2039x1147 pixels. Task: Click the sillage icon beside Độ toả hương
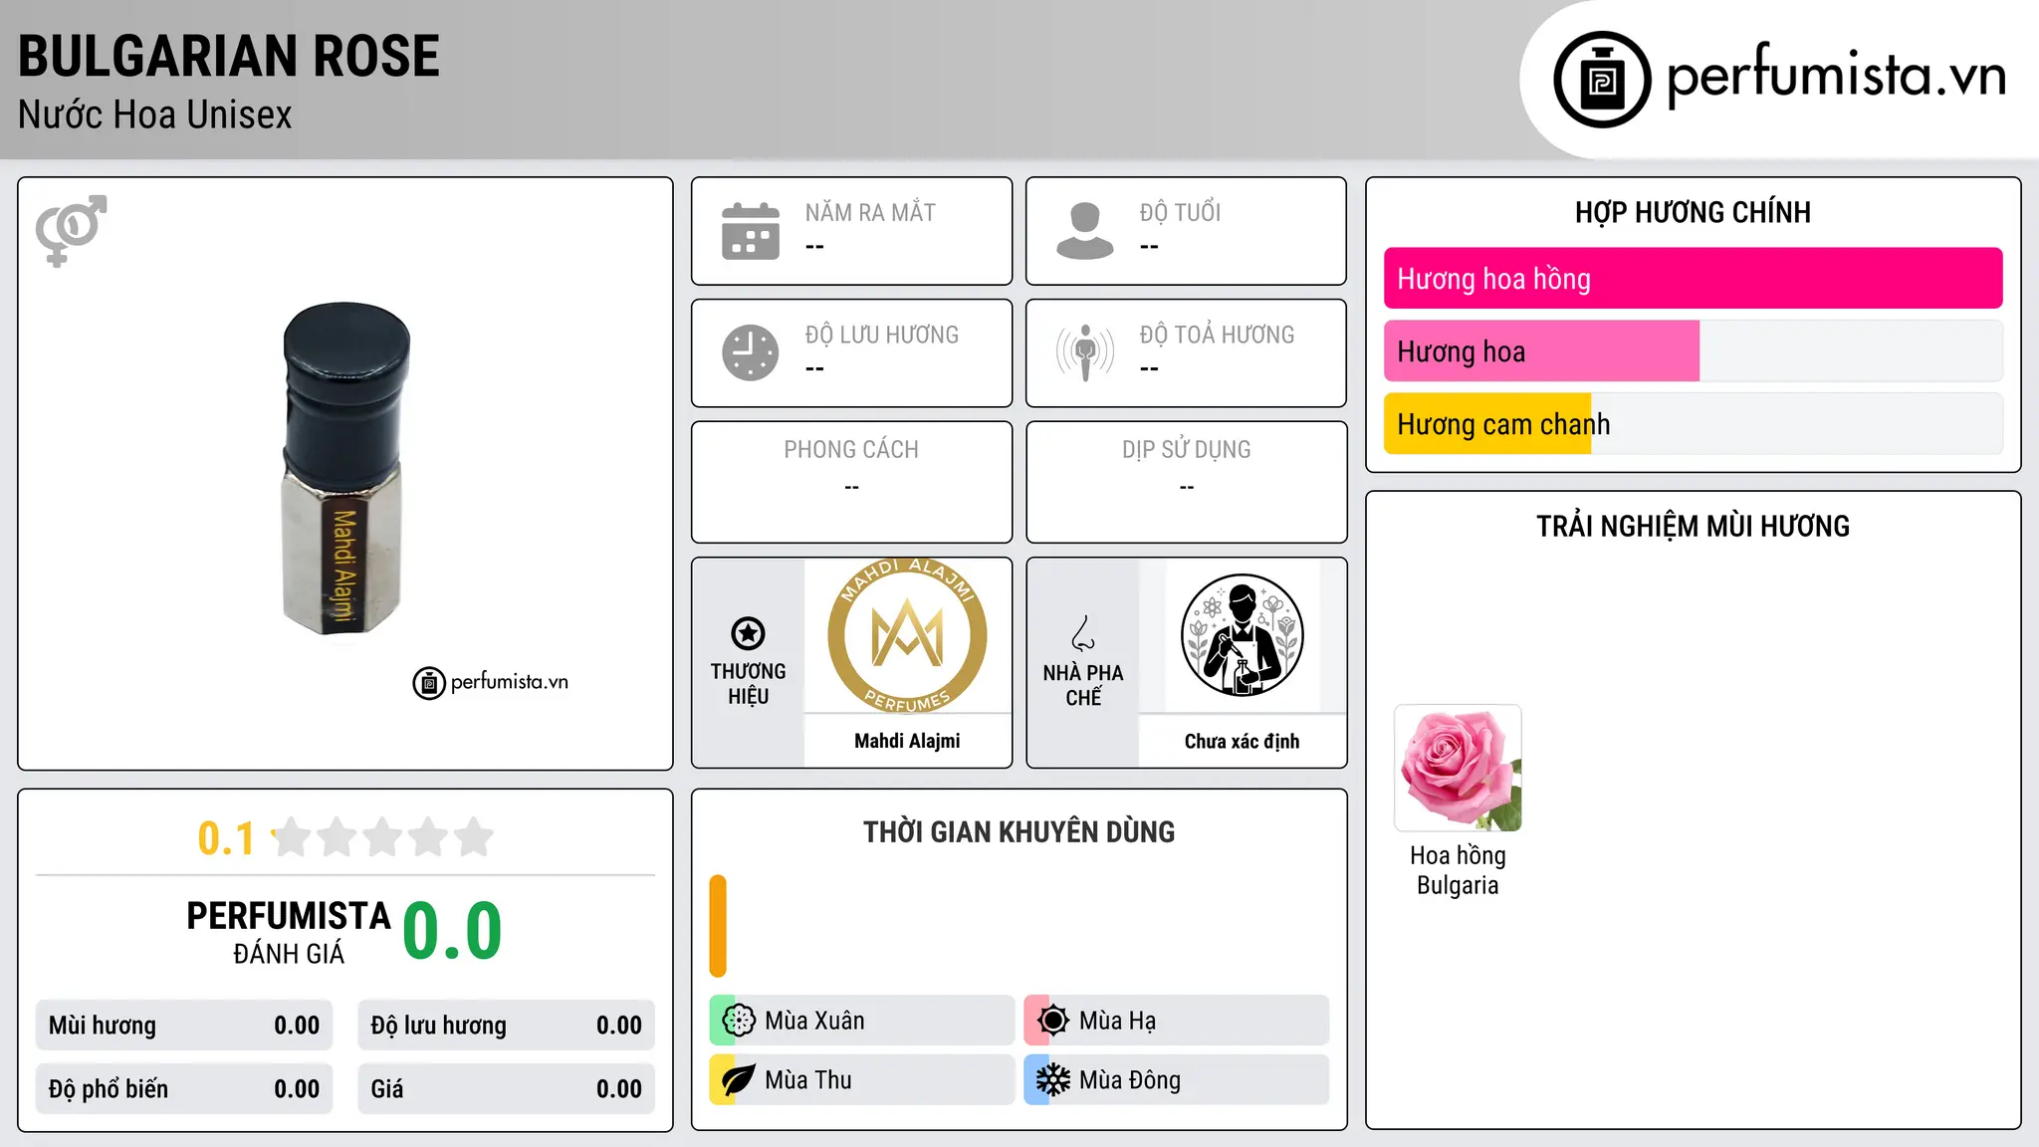pyautogui.click(x=1085, y=352)
